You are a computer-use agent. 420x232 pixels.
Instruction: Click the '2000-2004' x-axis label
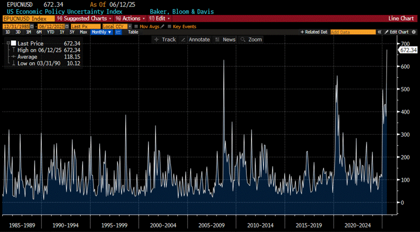point(163,226)
